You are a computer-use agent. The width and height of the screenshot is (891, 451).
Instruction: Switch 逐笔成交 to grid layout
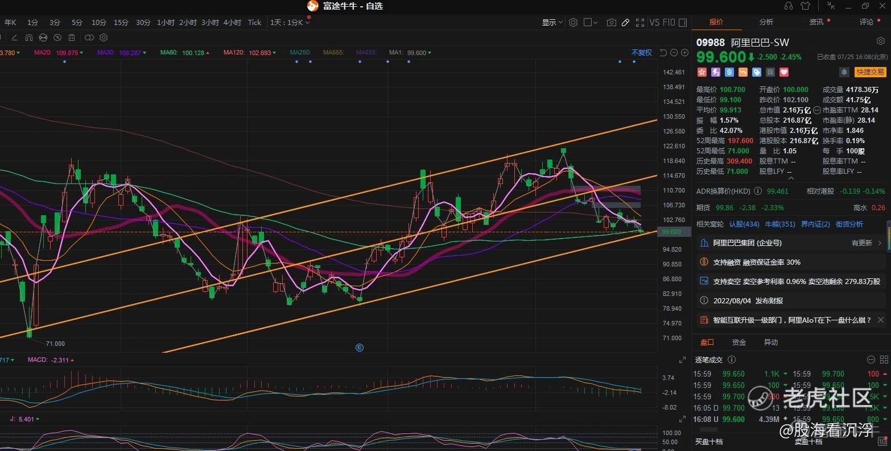884,360
